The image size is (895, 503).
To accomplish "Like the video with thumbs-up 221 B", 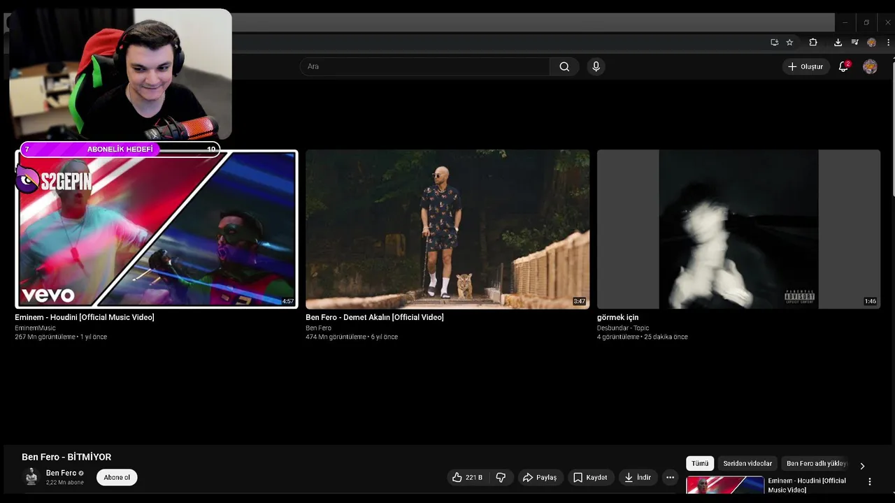I will pyautogui.click(x=467, y=477).
